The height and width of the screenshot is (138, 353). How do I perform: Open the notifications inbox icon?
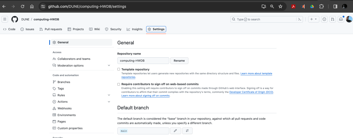pyautogui.click(x=341, y=19)
